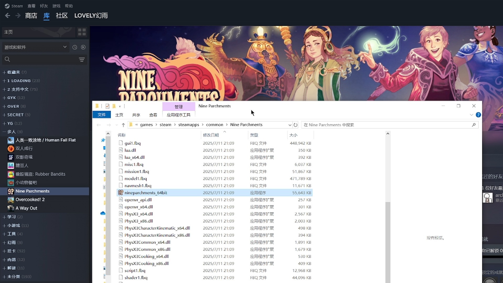
Task: Click the OneDrive cloud icon in navigation pane
Action: tap(103, 213)
